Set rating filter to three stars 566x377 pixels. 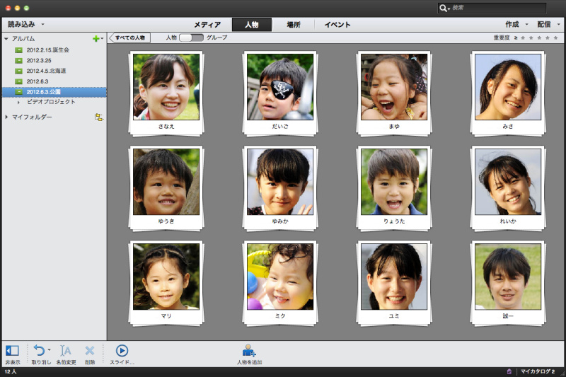(x=539, y=37)
